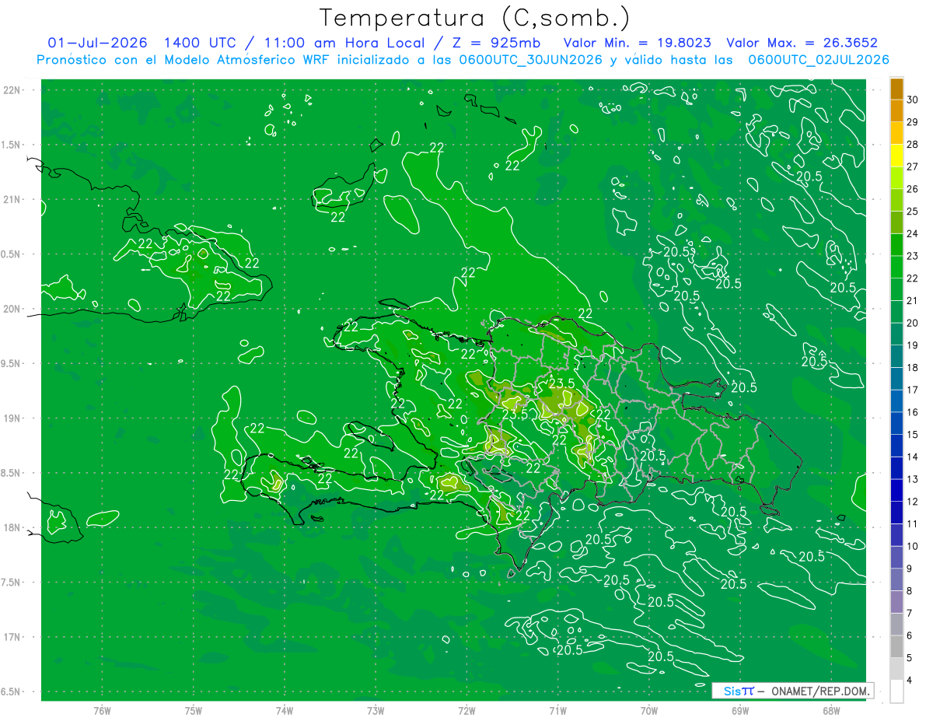Click the '29' value on the color scale

tap(913, 121)
